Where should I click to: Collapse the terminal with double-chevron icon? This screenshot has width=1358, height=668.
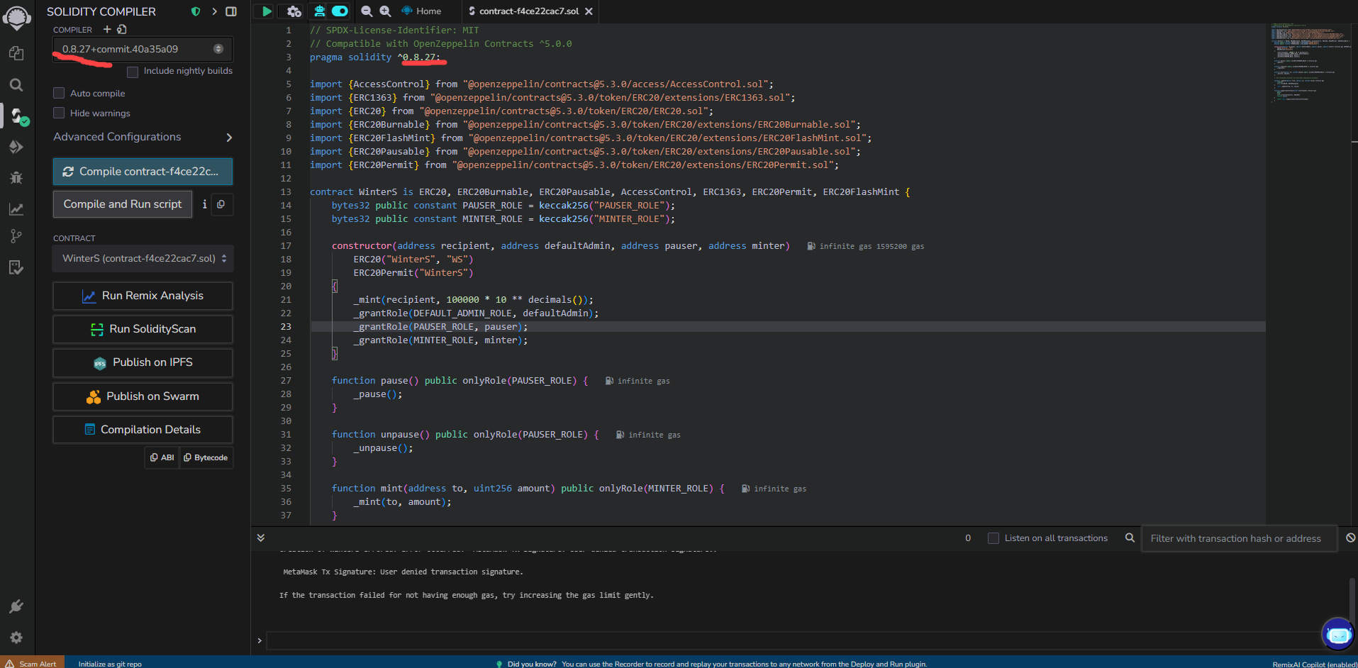[261, 538]
